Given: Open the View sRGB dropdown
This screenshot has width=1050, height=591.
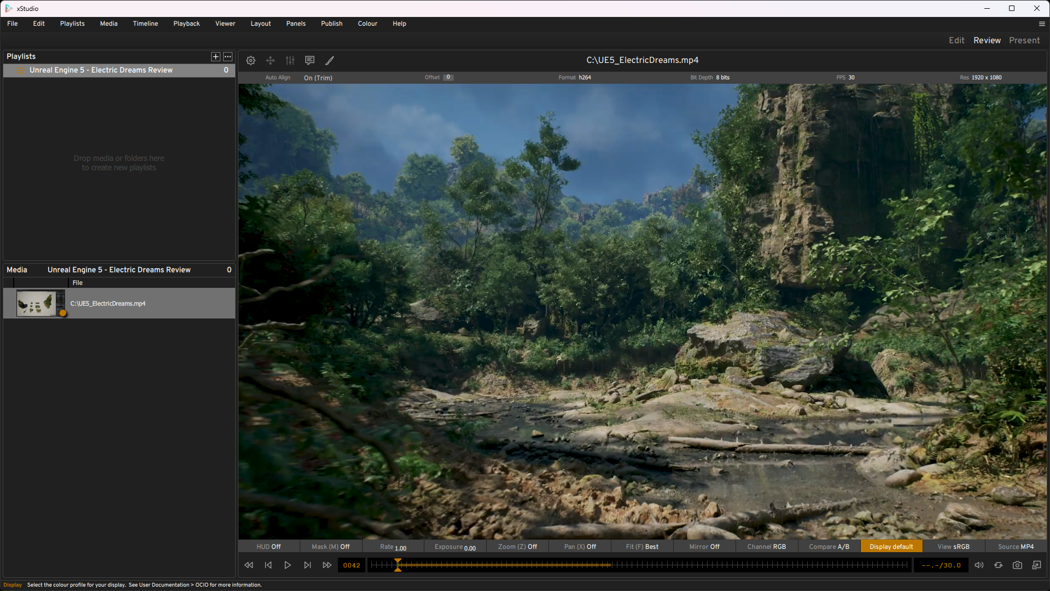Looking at the screenshot, I should tap(953, 547).
